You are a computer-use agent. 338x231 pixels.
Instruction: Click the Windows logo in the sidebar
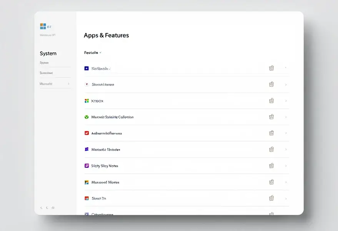click(43, 26)
